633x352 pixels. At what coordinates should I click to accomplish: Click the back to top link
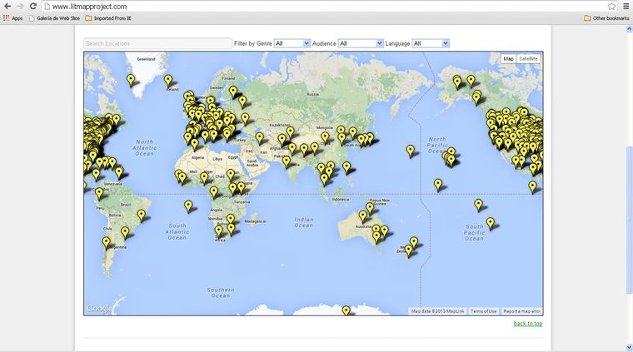[527, 324]
